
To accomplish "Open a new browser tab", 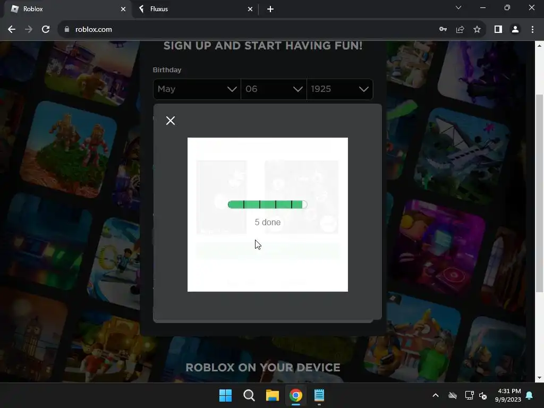I will point(270,9).
